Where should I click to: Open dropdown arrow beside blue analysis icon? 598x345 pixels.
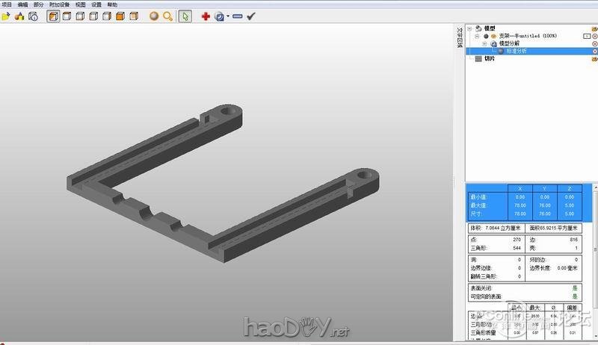point(227,16)
